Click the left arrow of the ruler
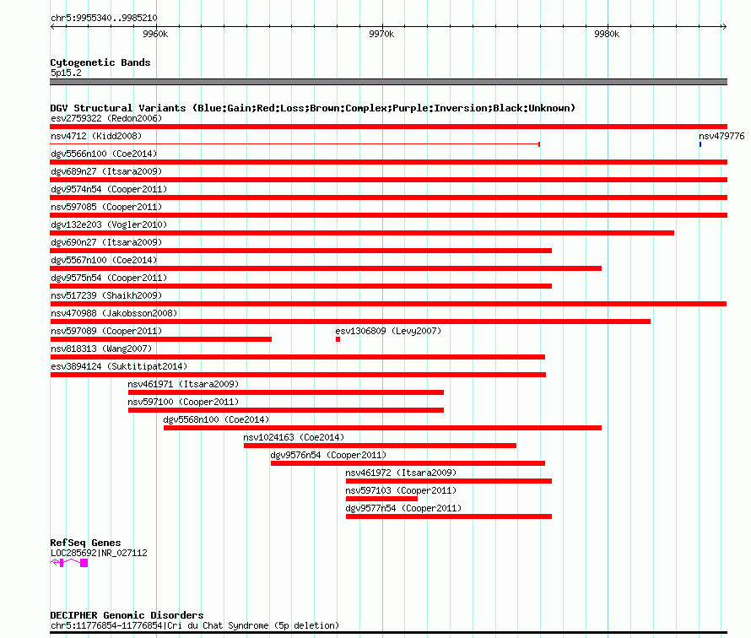The image size is (751, 638). tap(52, 26)
